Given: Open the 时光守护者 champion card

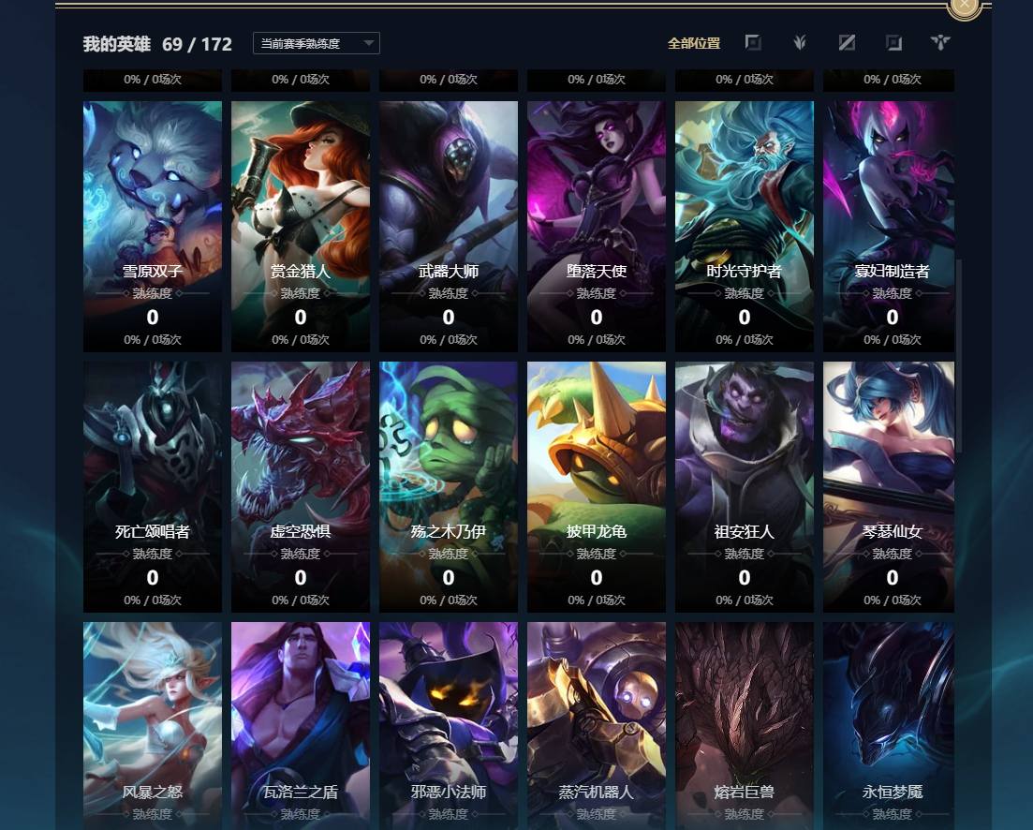Looking at the screenshot, I should tap(745, 226).
